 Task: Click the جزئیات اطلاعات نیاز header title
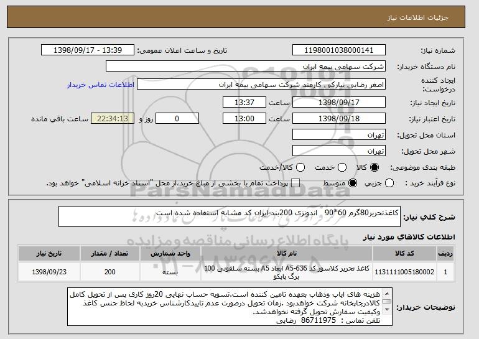pos(417,17)
